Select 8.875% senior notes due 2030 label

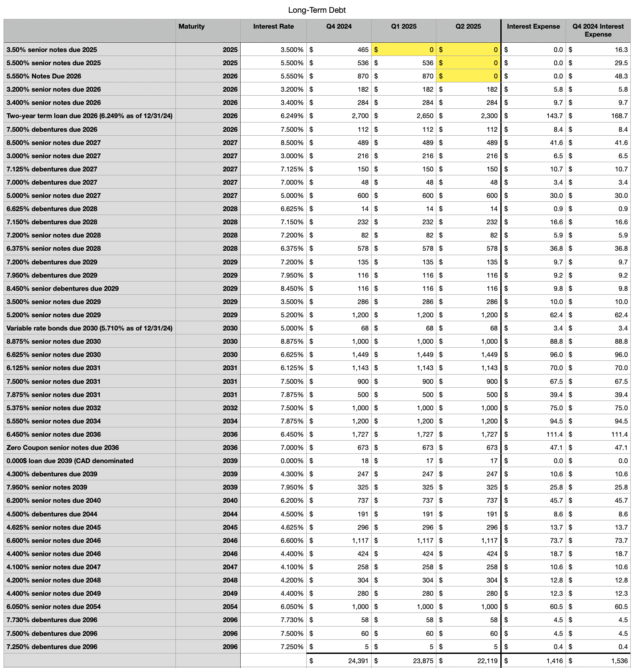[x=53, y=341]
